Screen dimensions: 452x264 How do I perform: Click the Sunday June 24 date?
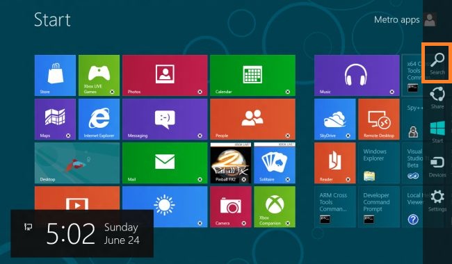pyautogui.click(x=122, y=233)
